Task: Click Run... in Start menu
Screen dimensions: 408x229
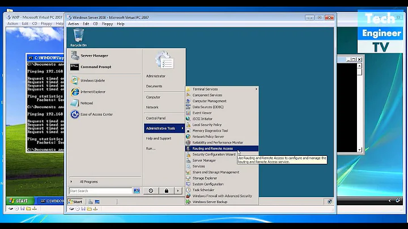Action: click(150, 149)
